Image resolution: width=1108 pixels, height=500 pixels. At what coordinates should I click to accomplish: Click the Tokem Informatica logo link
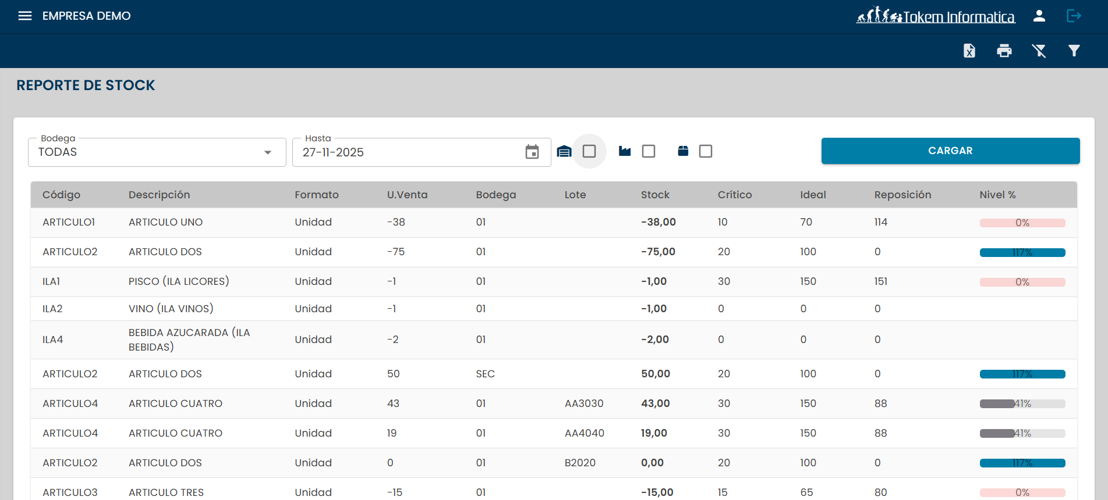pos(936,16)
